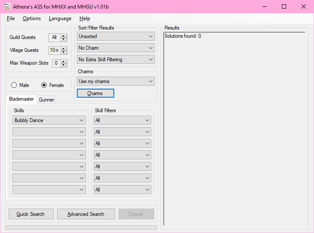
Task: Open the seventh Skill Filters All dropdown
Action: [122, 190]
